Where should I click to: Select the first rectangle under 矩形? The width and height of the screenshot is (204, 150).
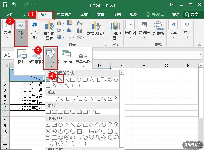coord(49,112)
